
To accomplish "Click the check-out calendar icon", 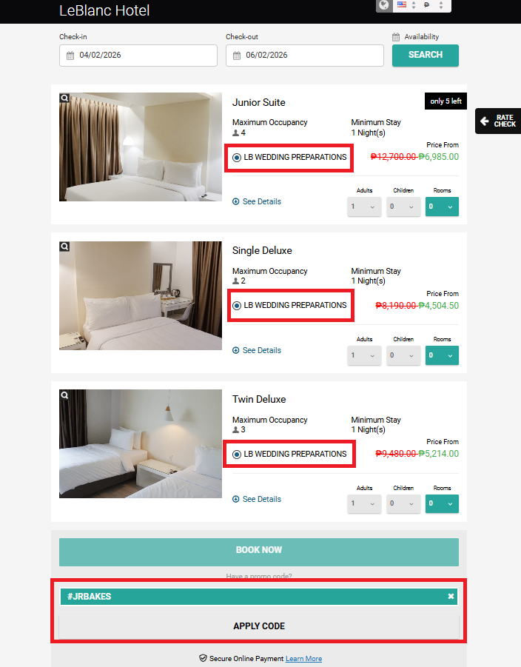I will point(237,56).
